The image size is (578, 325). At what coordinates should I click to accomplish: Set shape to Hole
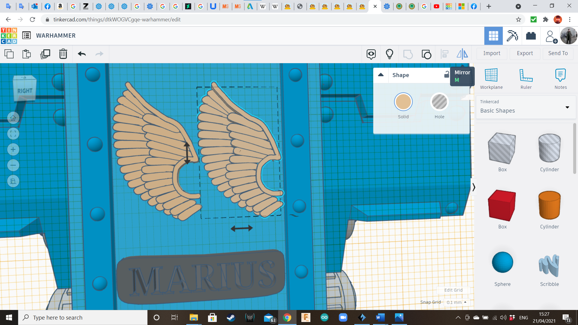pos(439,102)
